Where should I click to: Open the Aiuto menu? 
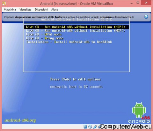(55, 10)
